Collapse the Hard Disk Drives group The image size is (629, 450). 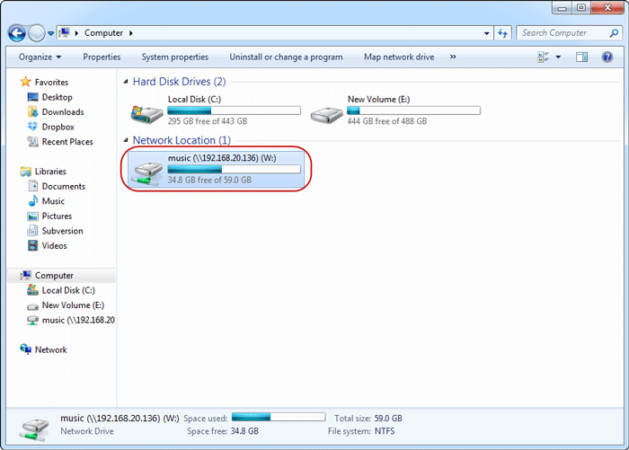click(126, 82)
